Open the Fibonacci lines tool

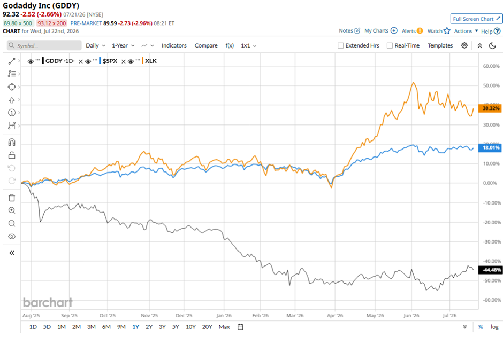(12, 74)
